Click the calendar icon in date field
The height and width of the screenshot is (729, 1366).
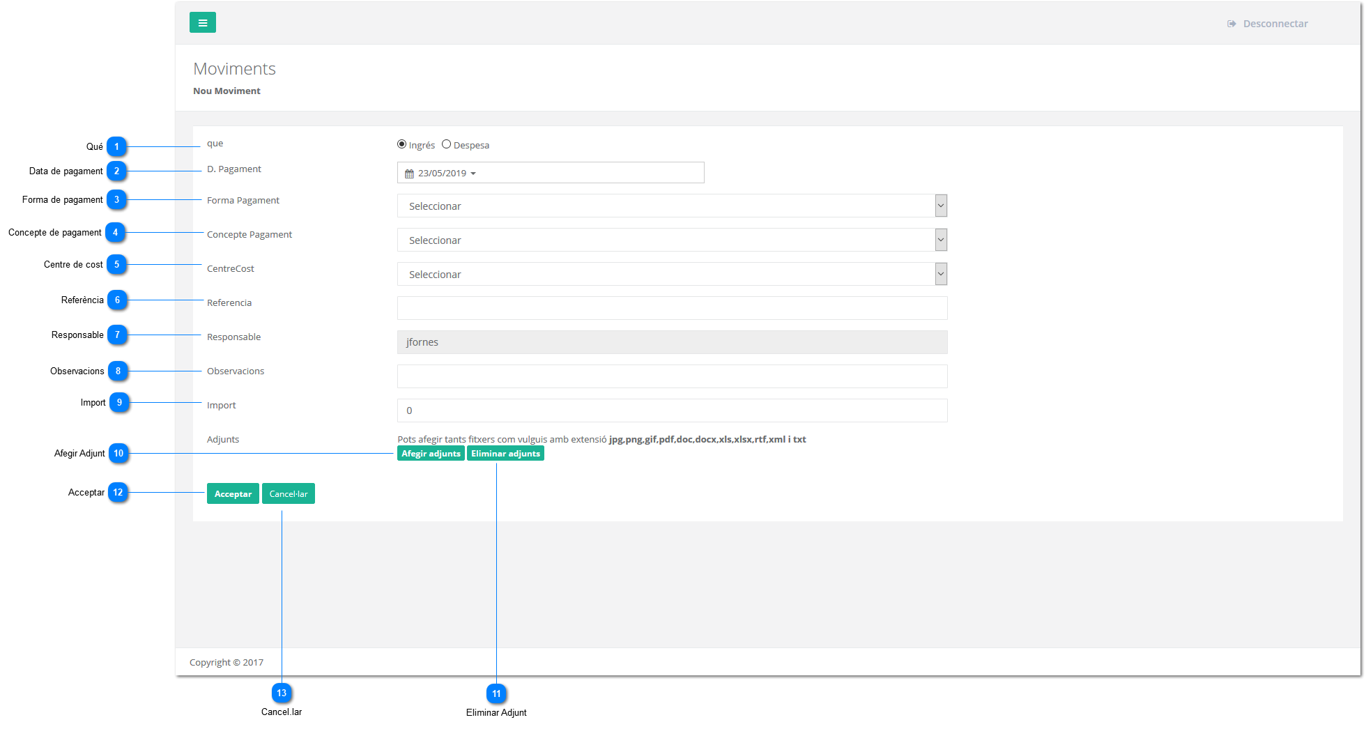point(409,174)
